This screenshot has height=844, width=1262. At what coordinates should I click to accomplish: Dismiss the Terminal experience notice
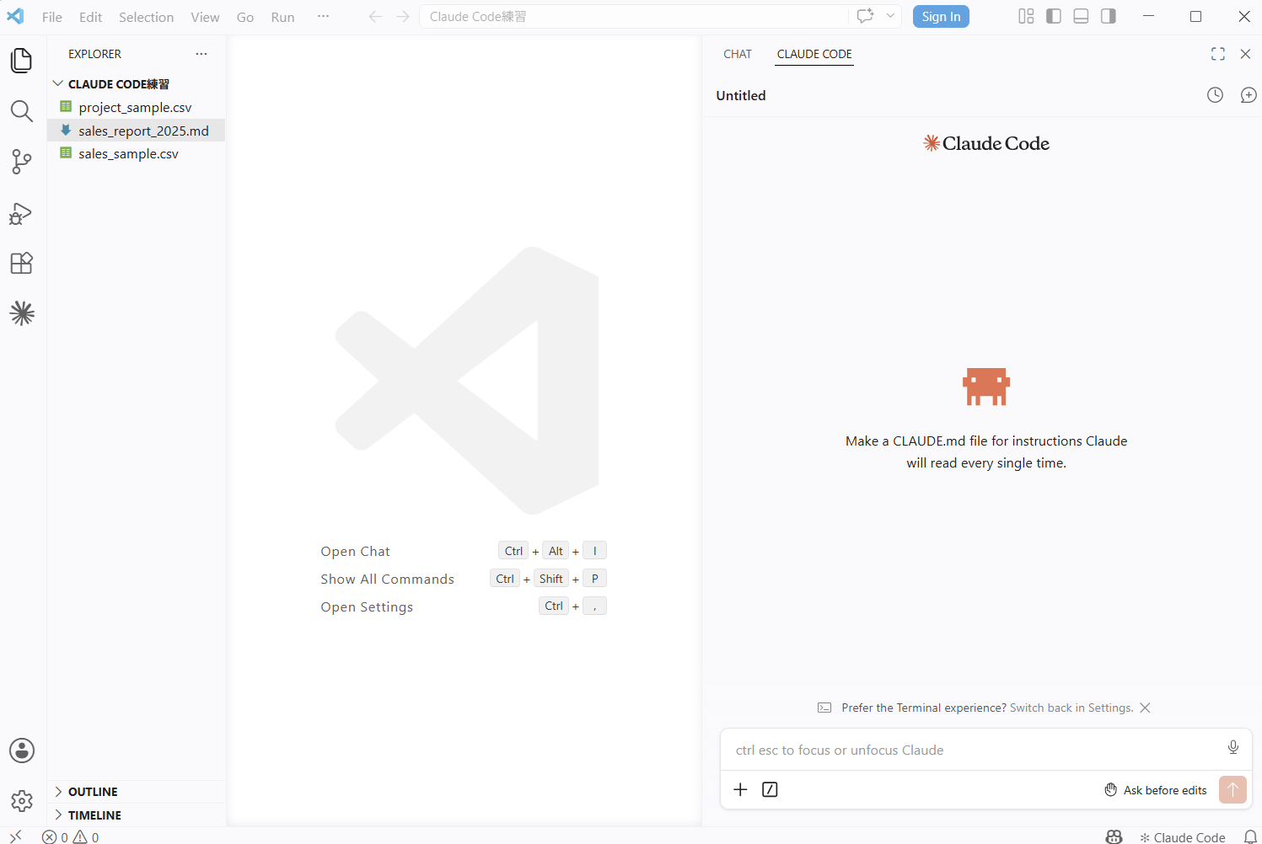(1145, 708)
